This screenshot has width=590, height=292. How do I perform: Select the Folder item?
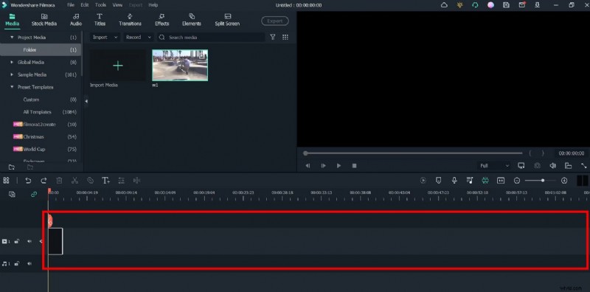click(x=41, y=49)
